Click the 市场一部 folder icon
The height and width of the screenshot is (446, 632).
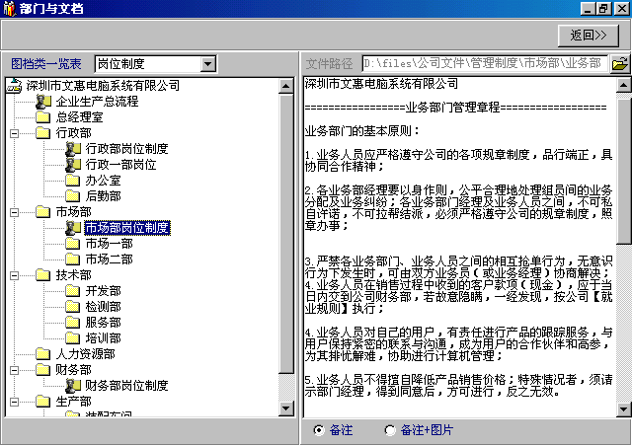tap(72, 244)
